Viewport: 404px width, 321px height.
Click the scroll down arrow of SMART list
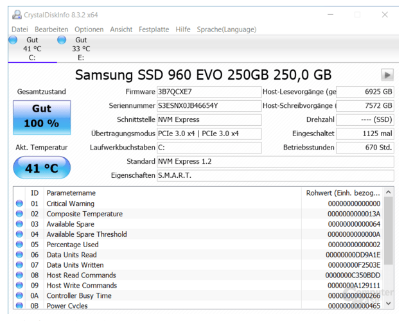click(389, 304)
